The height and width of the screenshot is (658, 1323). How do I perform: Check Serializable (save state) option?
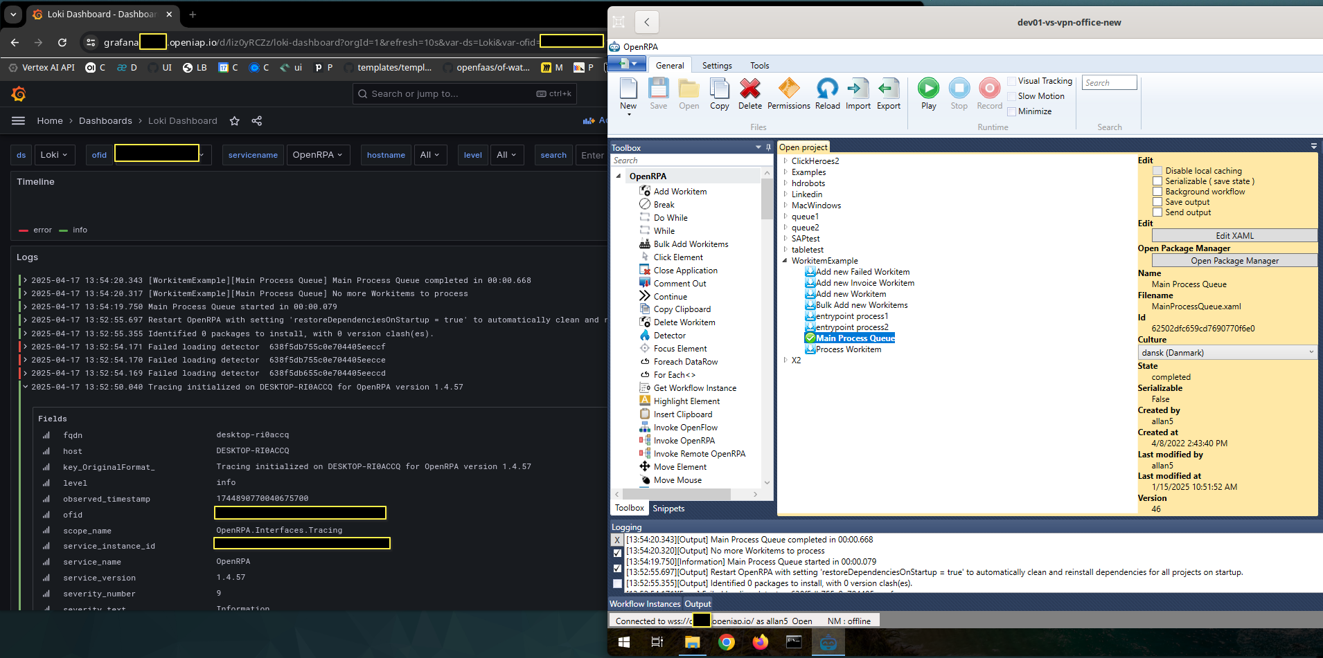click(1157, 181)
